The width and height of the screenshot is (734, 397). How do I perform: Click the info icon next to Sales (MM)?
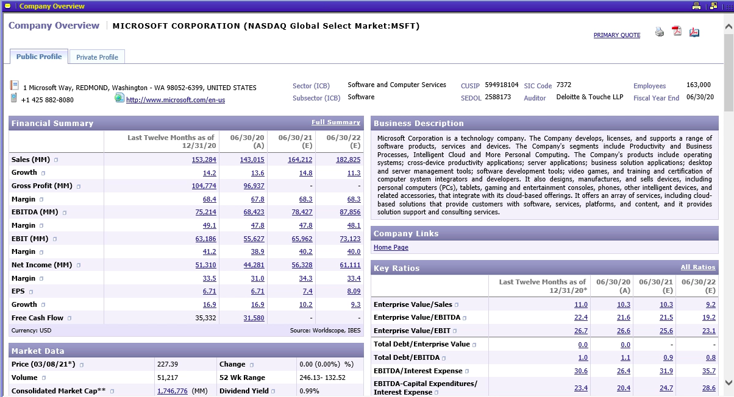point(56,160)
